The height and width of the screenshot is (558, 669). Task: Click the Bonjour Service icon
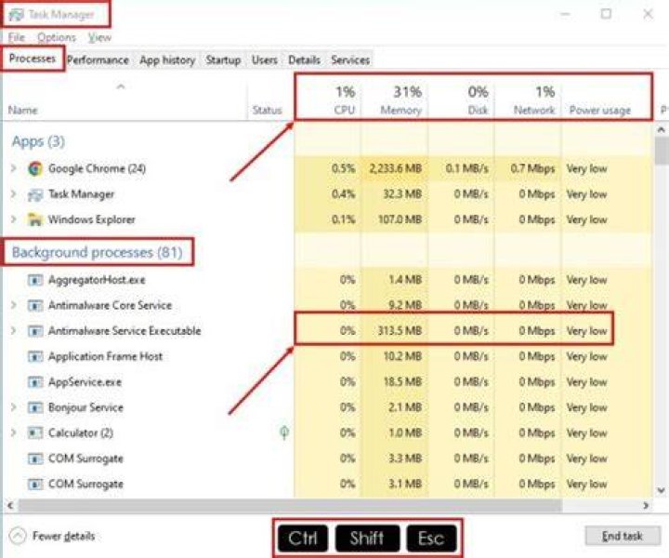point(35,407)
